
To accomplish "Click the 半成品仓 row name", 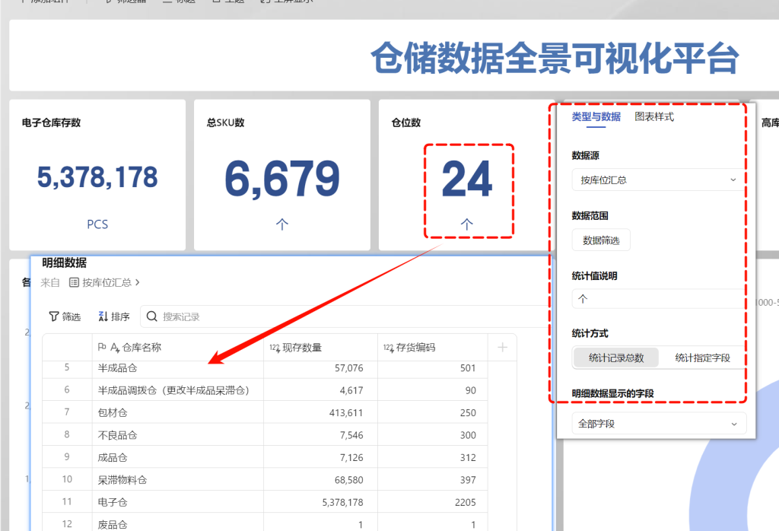I will 117,368.
